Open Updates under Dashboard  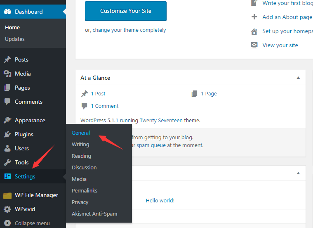point(15,39)
